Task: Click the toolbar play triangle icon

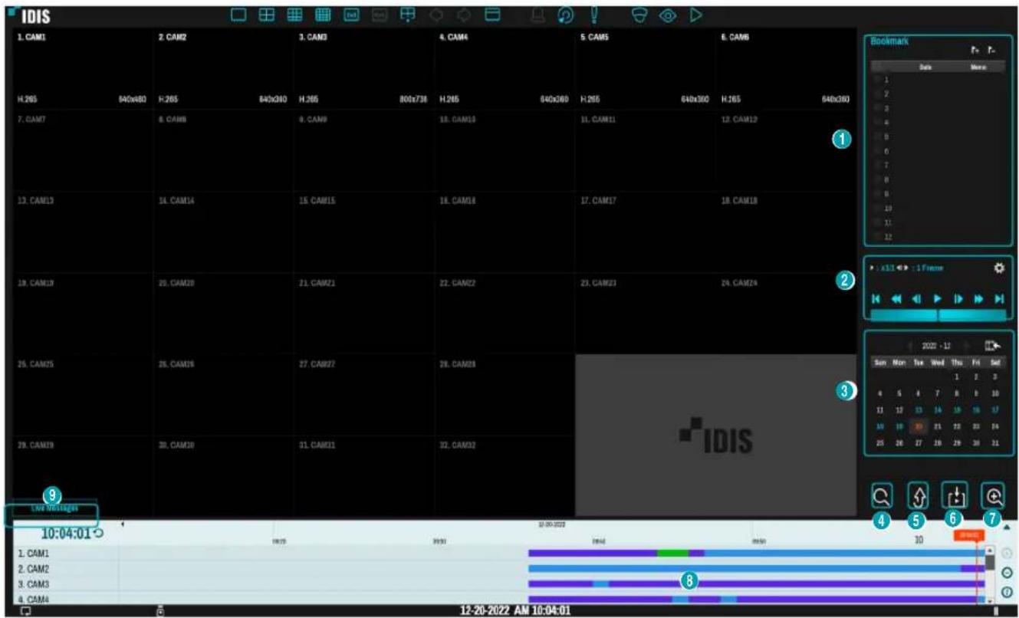Action: (695, 14)
